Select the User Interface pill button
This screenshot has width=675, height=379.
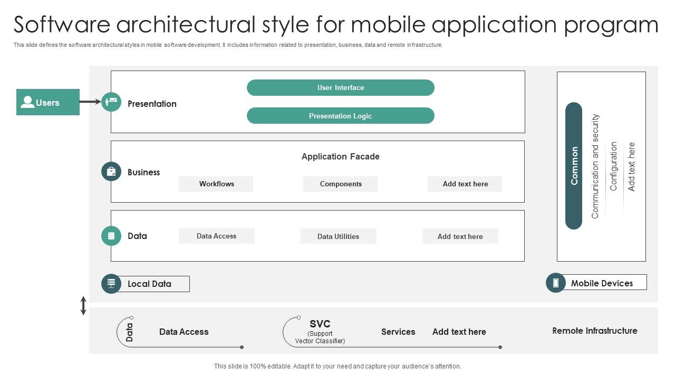340,88
